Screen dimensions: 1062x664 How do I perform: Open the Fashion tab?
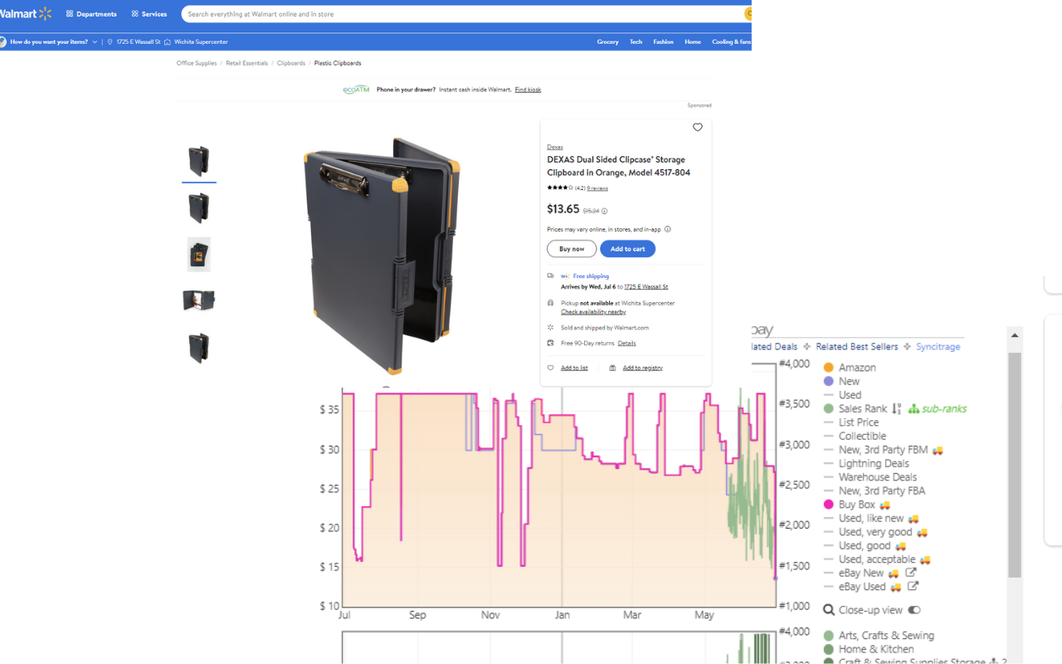click(663, 41)
